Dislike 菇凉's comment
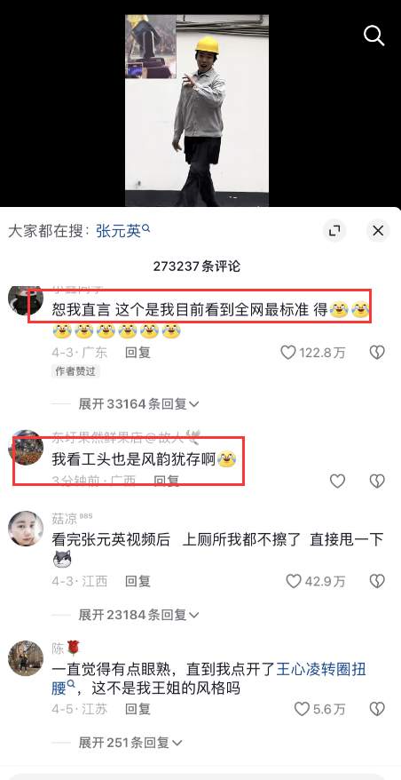Viewport: 401px width, 780px height. click(x=377, y=580)
